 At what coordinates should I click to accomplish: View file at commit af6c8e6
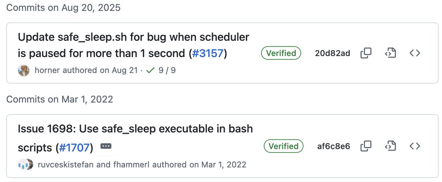click(x=390, y=146)
